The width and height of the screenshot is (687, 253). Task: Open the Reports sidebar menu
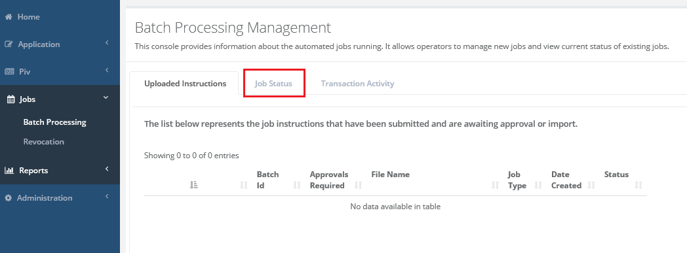tap(33, 171)
